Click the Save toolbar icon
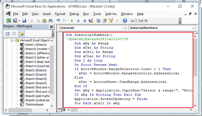Viewport: 202px width, 116px height. click(x=24, y=21)
